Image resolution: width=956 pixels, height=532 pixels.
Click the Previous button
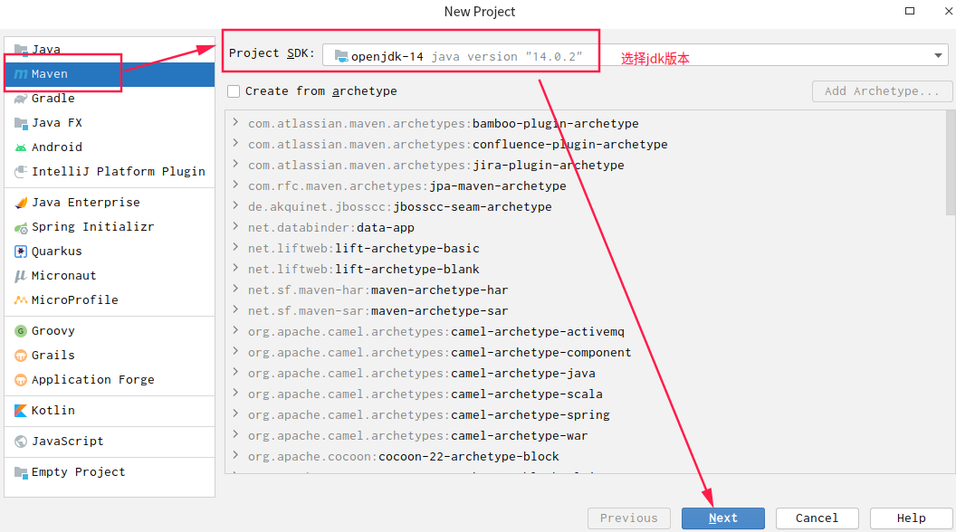(x=628, y=518)
